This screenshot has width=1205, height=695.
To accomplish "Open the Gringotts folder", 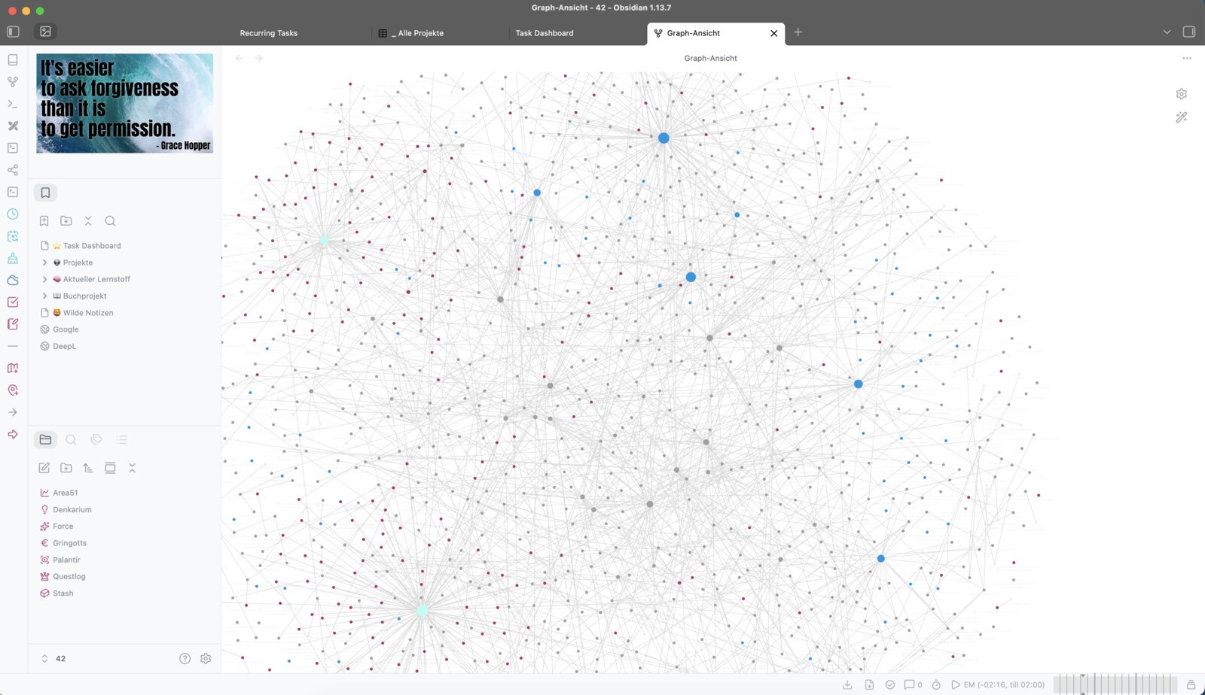I will pyautogui.click(x=69, y=543).
